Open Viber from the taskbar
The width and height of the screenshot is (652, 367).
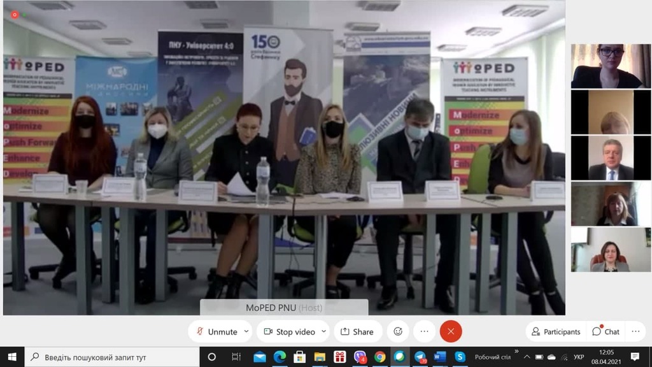(x=360, y=357)
